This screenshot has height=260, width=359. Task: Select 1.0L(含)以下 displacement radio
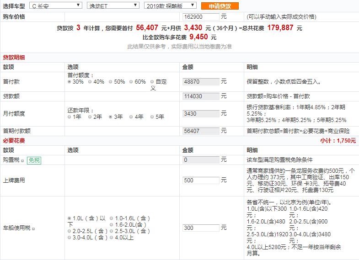click(69, 218)
